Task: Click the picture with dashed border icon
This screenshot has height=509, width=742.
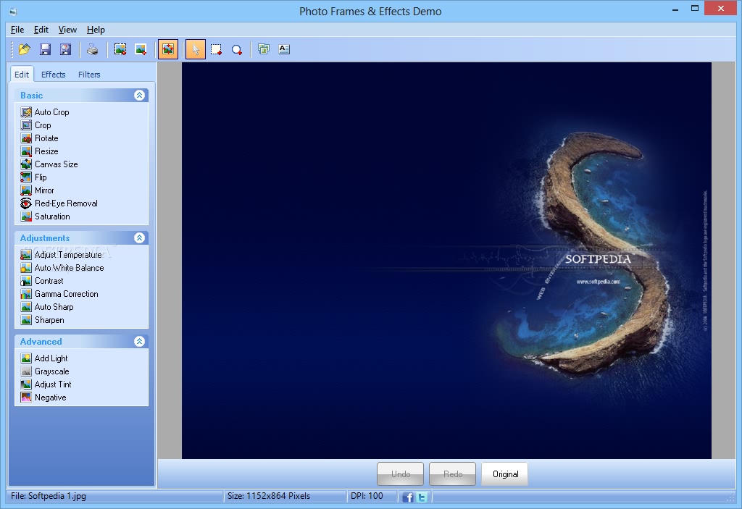Action: point(120,49)
